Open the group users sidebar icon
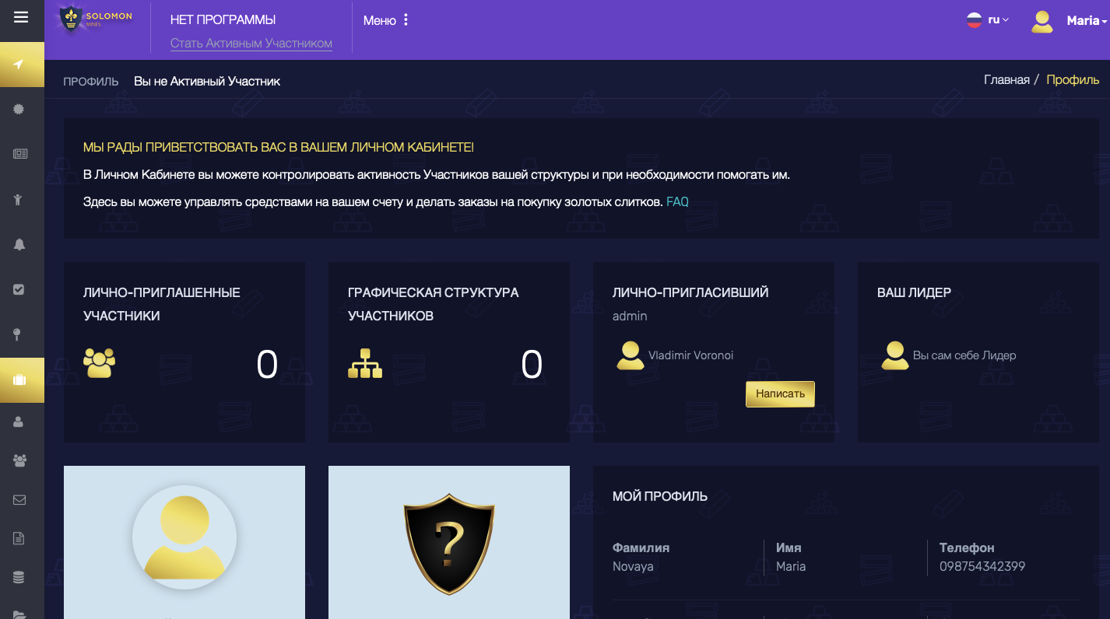Viewport: 1110px width, 619px height. [19, 460]
